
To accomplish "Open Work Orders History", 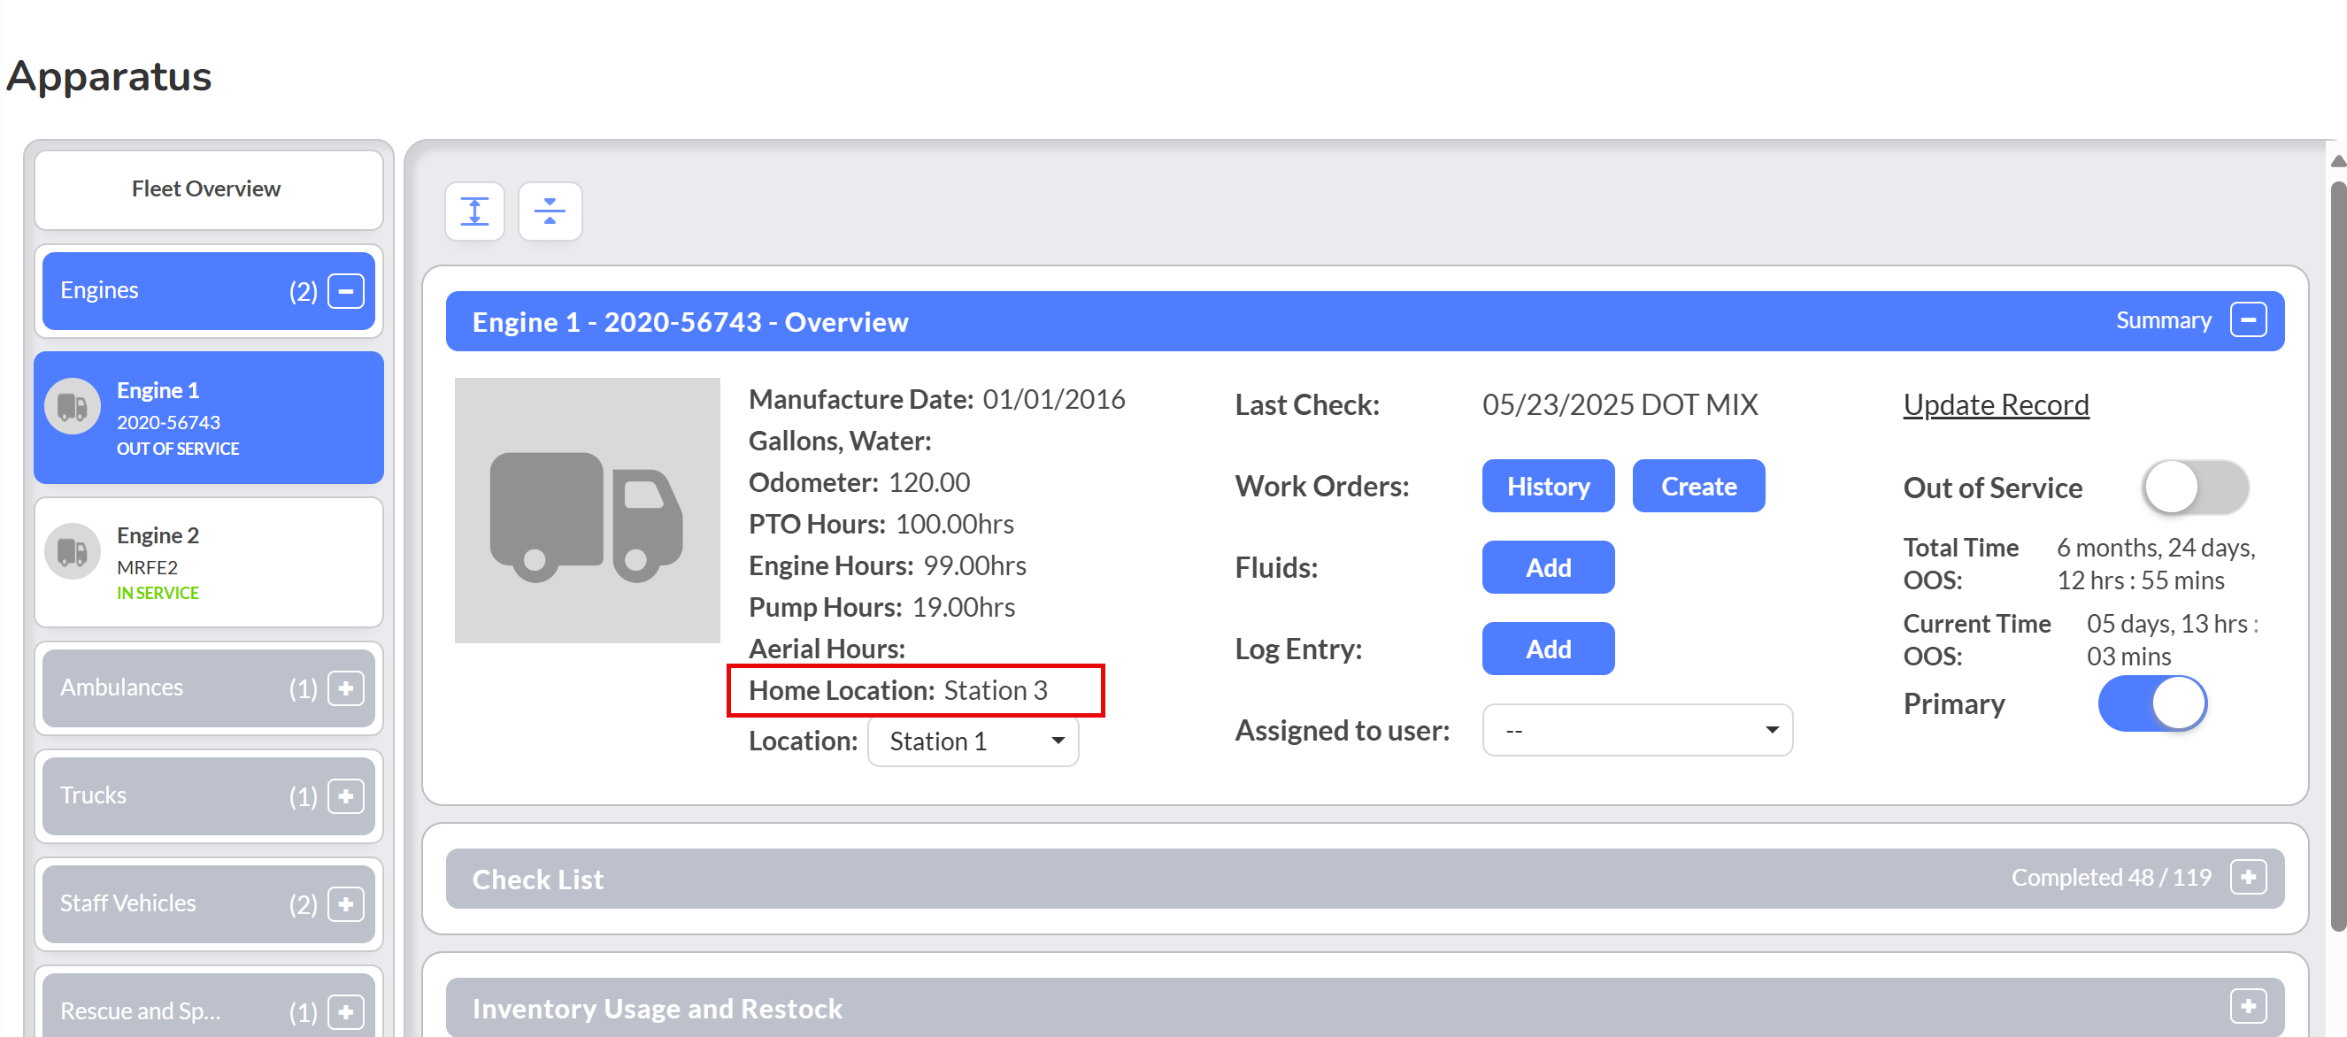I will pos(1548,487).
